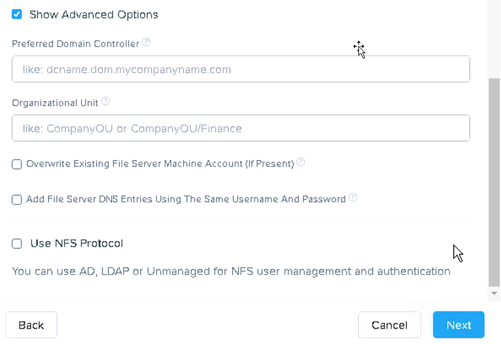Click the Show Advanced Options label
Screen dimensions: 501x344
tap(93, 15)
